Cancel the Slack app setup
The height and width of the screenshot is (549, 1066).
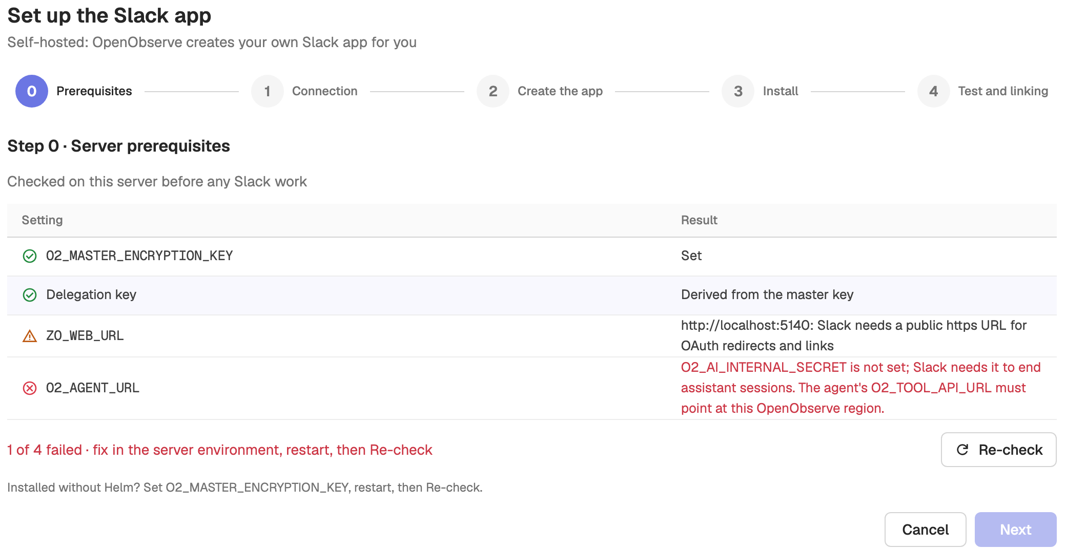point(926,530)
